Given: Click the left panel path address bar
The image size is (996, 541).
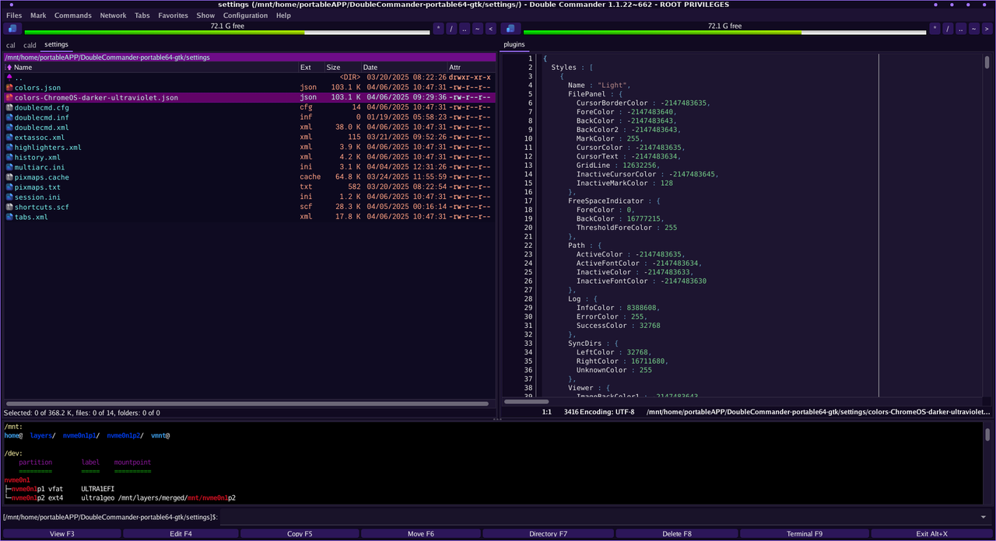Looking at the screenshot, I should coord(250,58).
